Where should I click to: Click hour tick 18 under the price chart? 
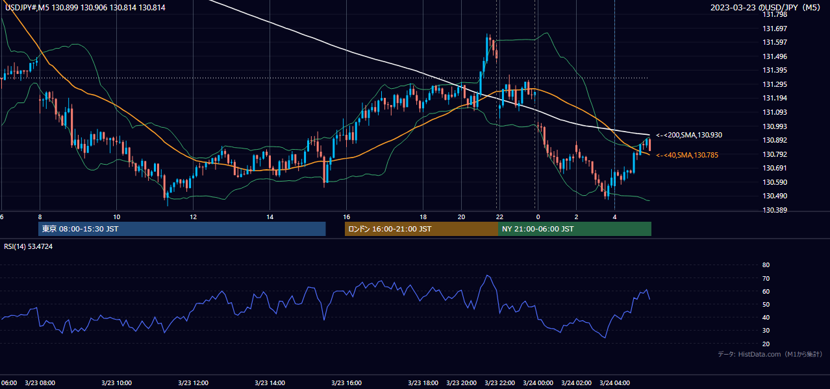tap(423, 217)
